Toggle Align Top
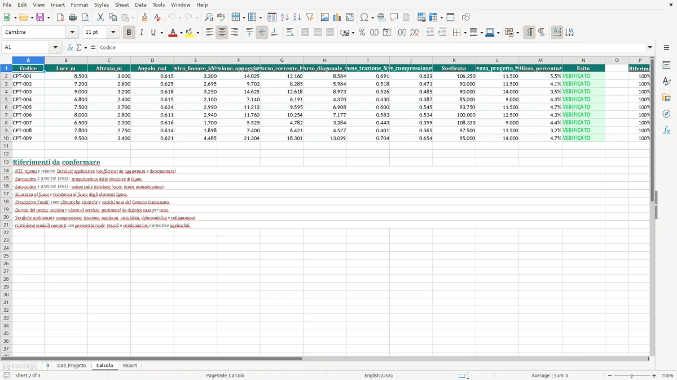The width and height of the screenshot is (677, 380). point(249,33)
